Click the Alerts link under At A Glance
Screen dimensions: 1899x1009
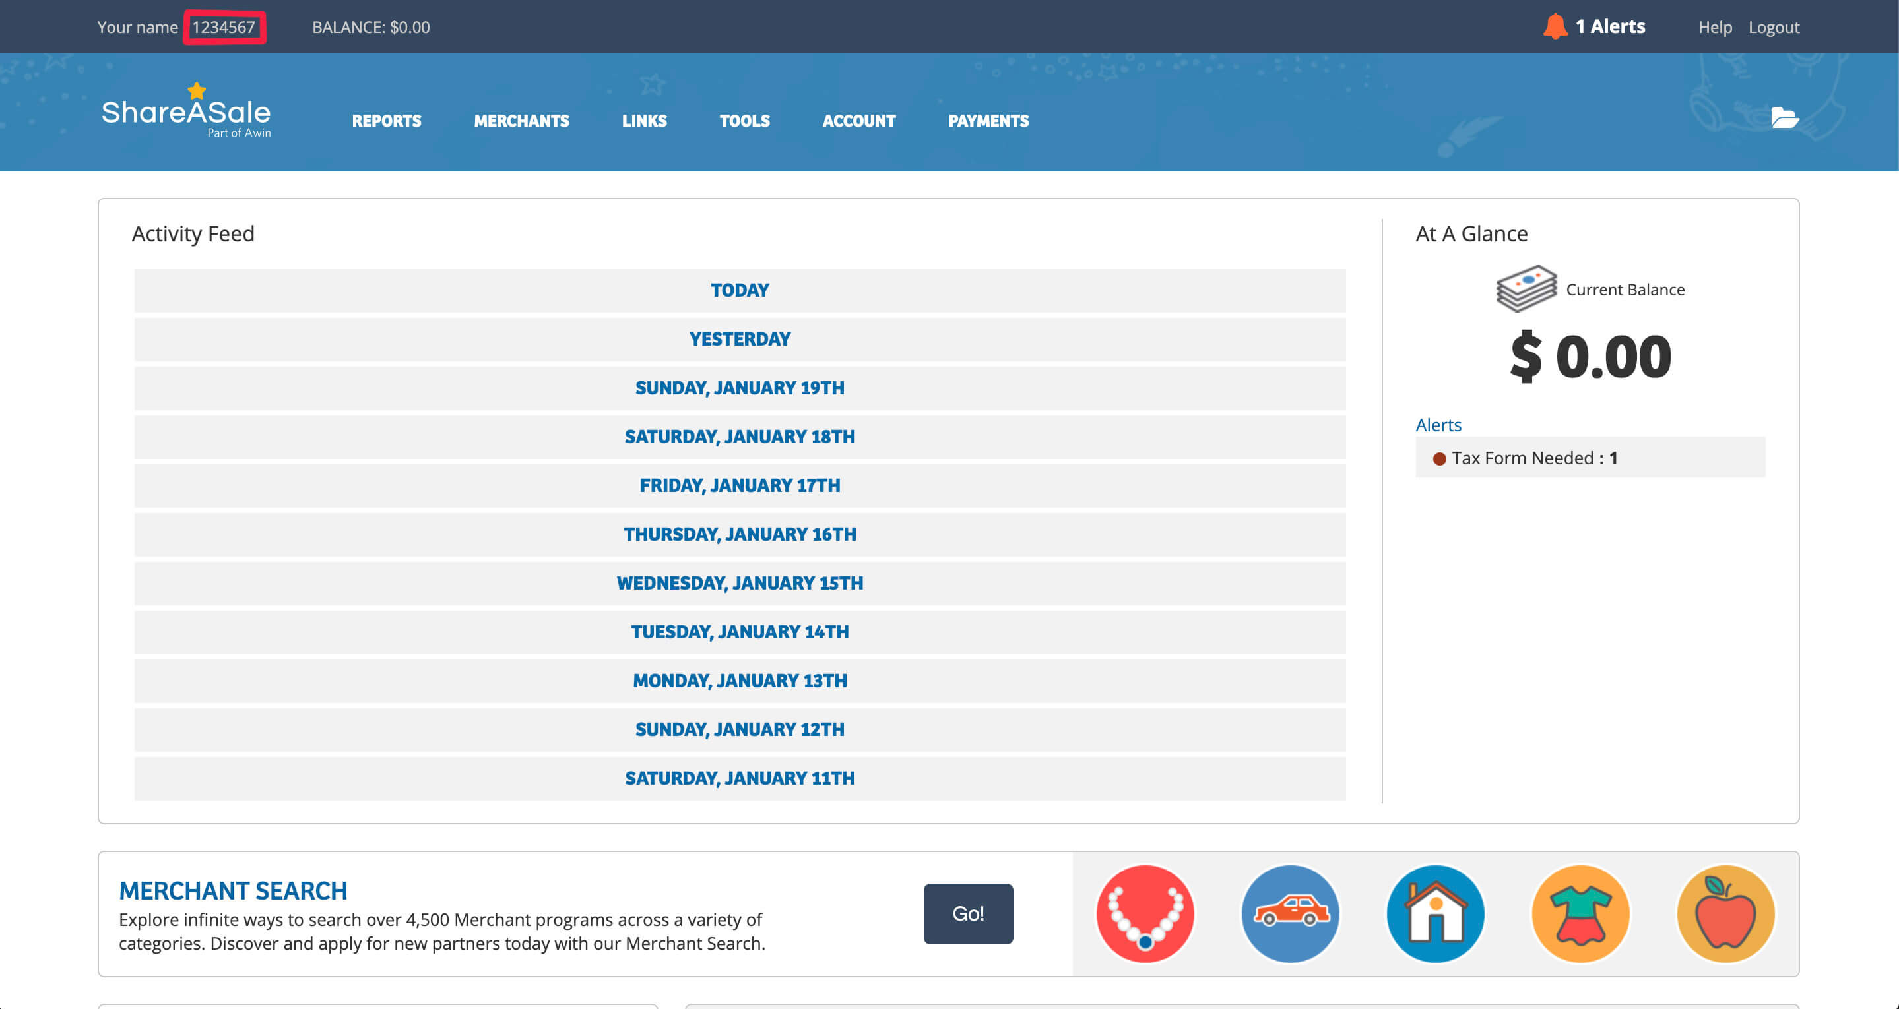[x=1438, y=425]
